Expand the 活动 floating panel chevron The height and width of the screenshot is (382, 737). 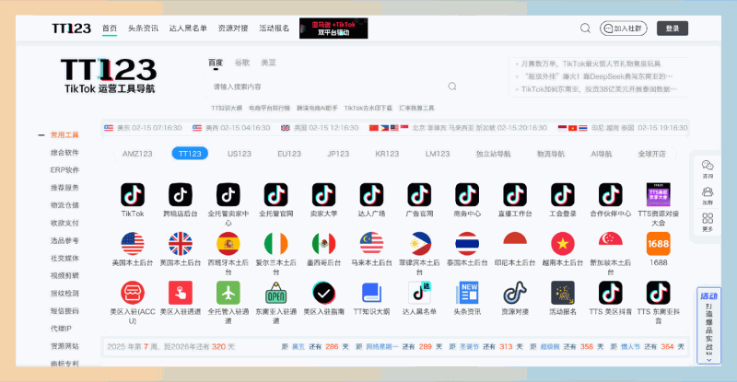click(x=708, y=360)
